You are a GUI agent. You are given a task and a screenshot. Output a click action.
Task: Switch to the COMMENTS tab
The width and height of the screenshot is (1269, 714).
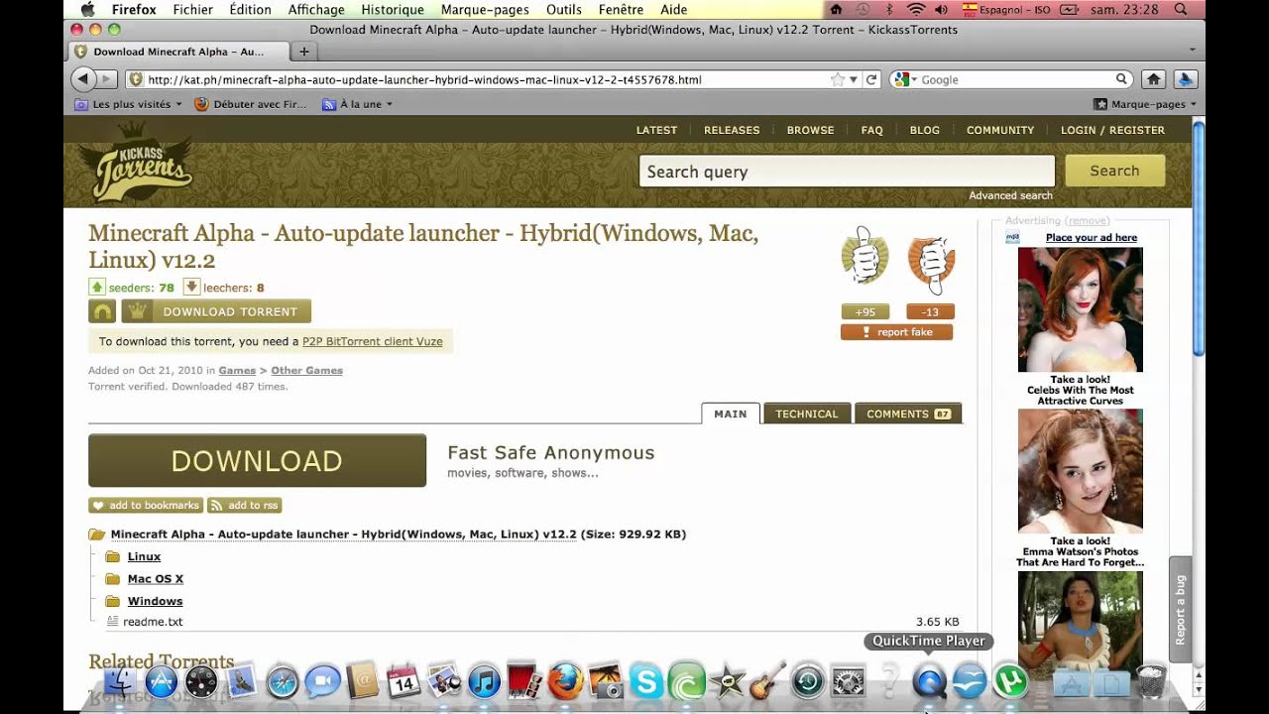(x=908, y=414)
